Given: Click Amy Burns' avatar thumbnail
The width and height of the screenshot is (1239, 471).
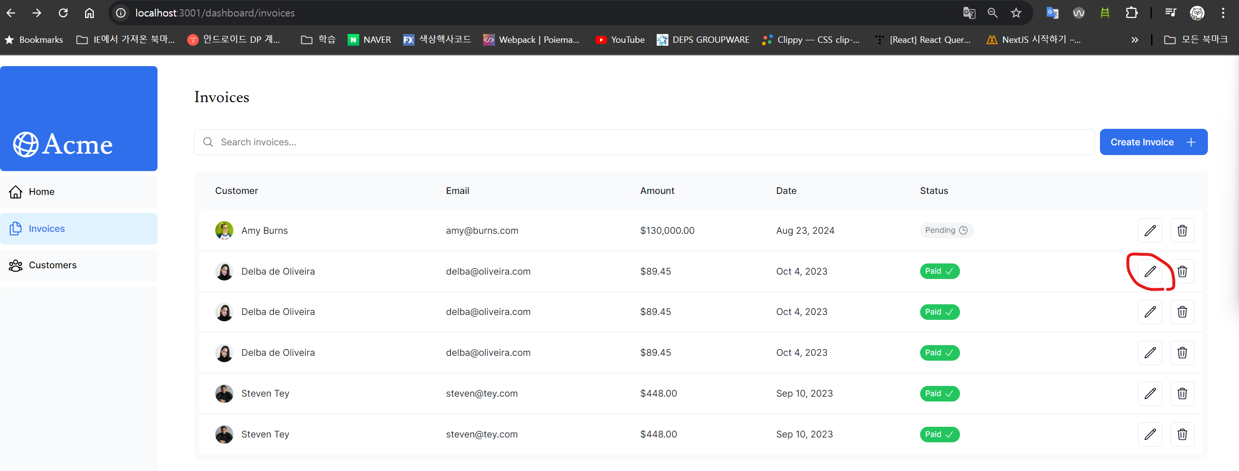Looking at the screenshot, I should tap(224, 230).
